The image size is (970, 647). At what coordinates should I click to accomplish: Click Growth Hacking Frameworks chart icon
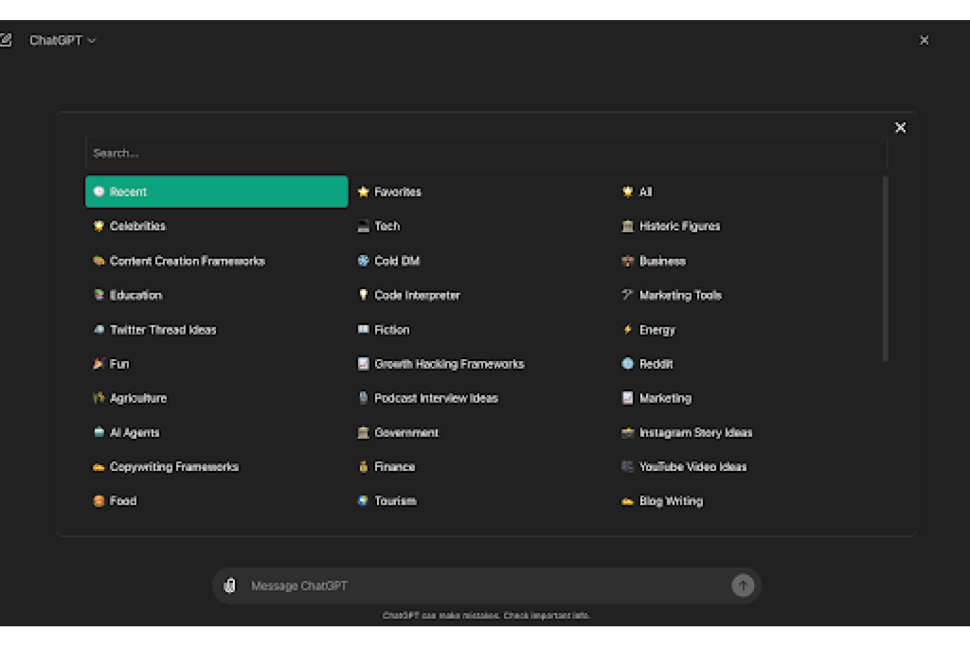(x=363, y=364)
